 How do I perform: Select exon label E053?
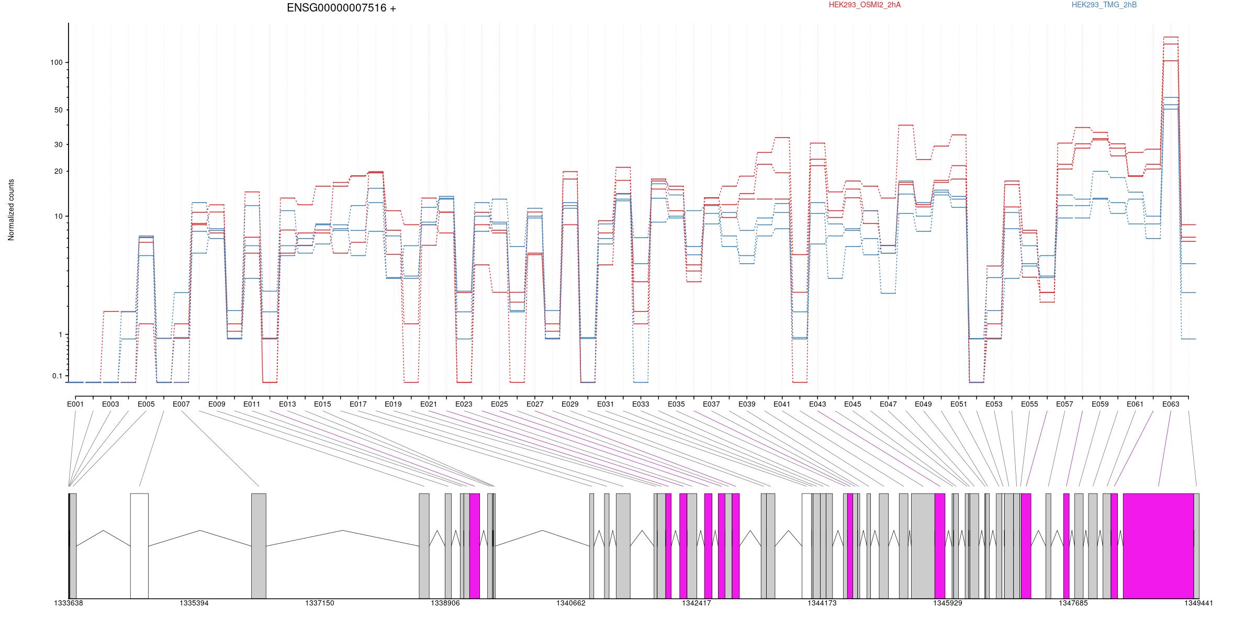tap(994, 404)
